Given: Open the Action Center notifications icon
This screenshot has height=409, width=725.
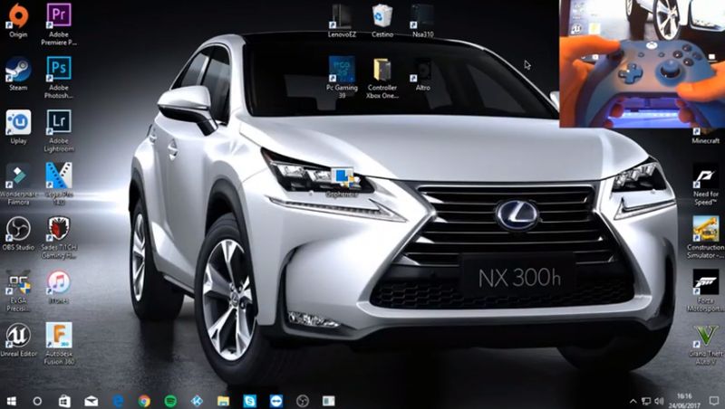Looking at the screenshot, I should click(x=714, y=401).
